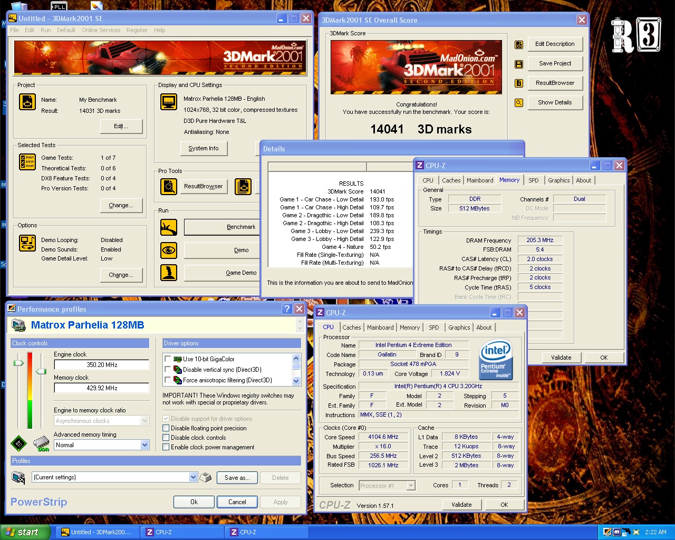675x540 pixels.
Task: Click the Benchmark run icon
Action: click(x=169, y=227)
